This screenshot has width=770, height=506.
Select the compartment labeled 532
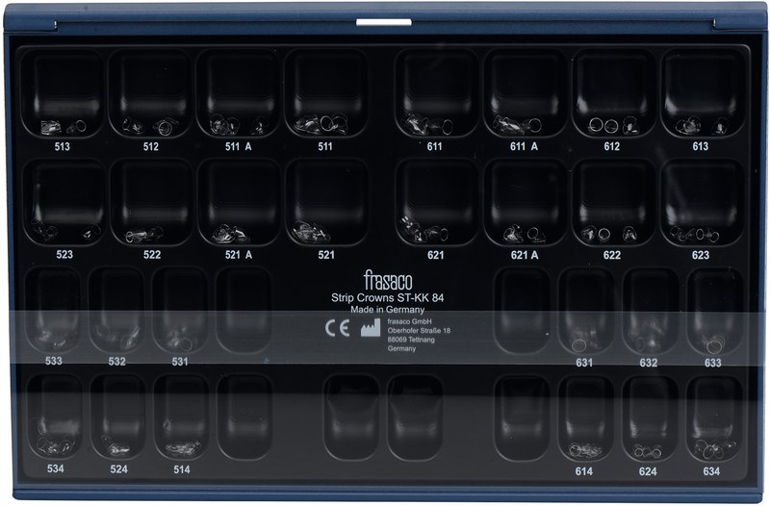coord(116,310)
